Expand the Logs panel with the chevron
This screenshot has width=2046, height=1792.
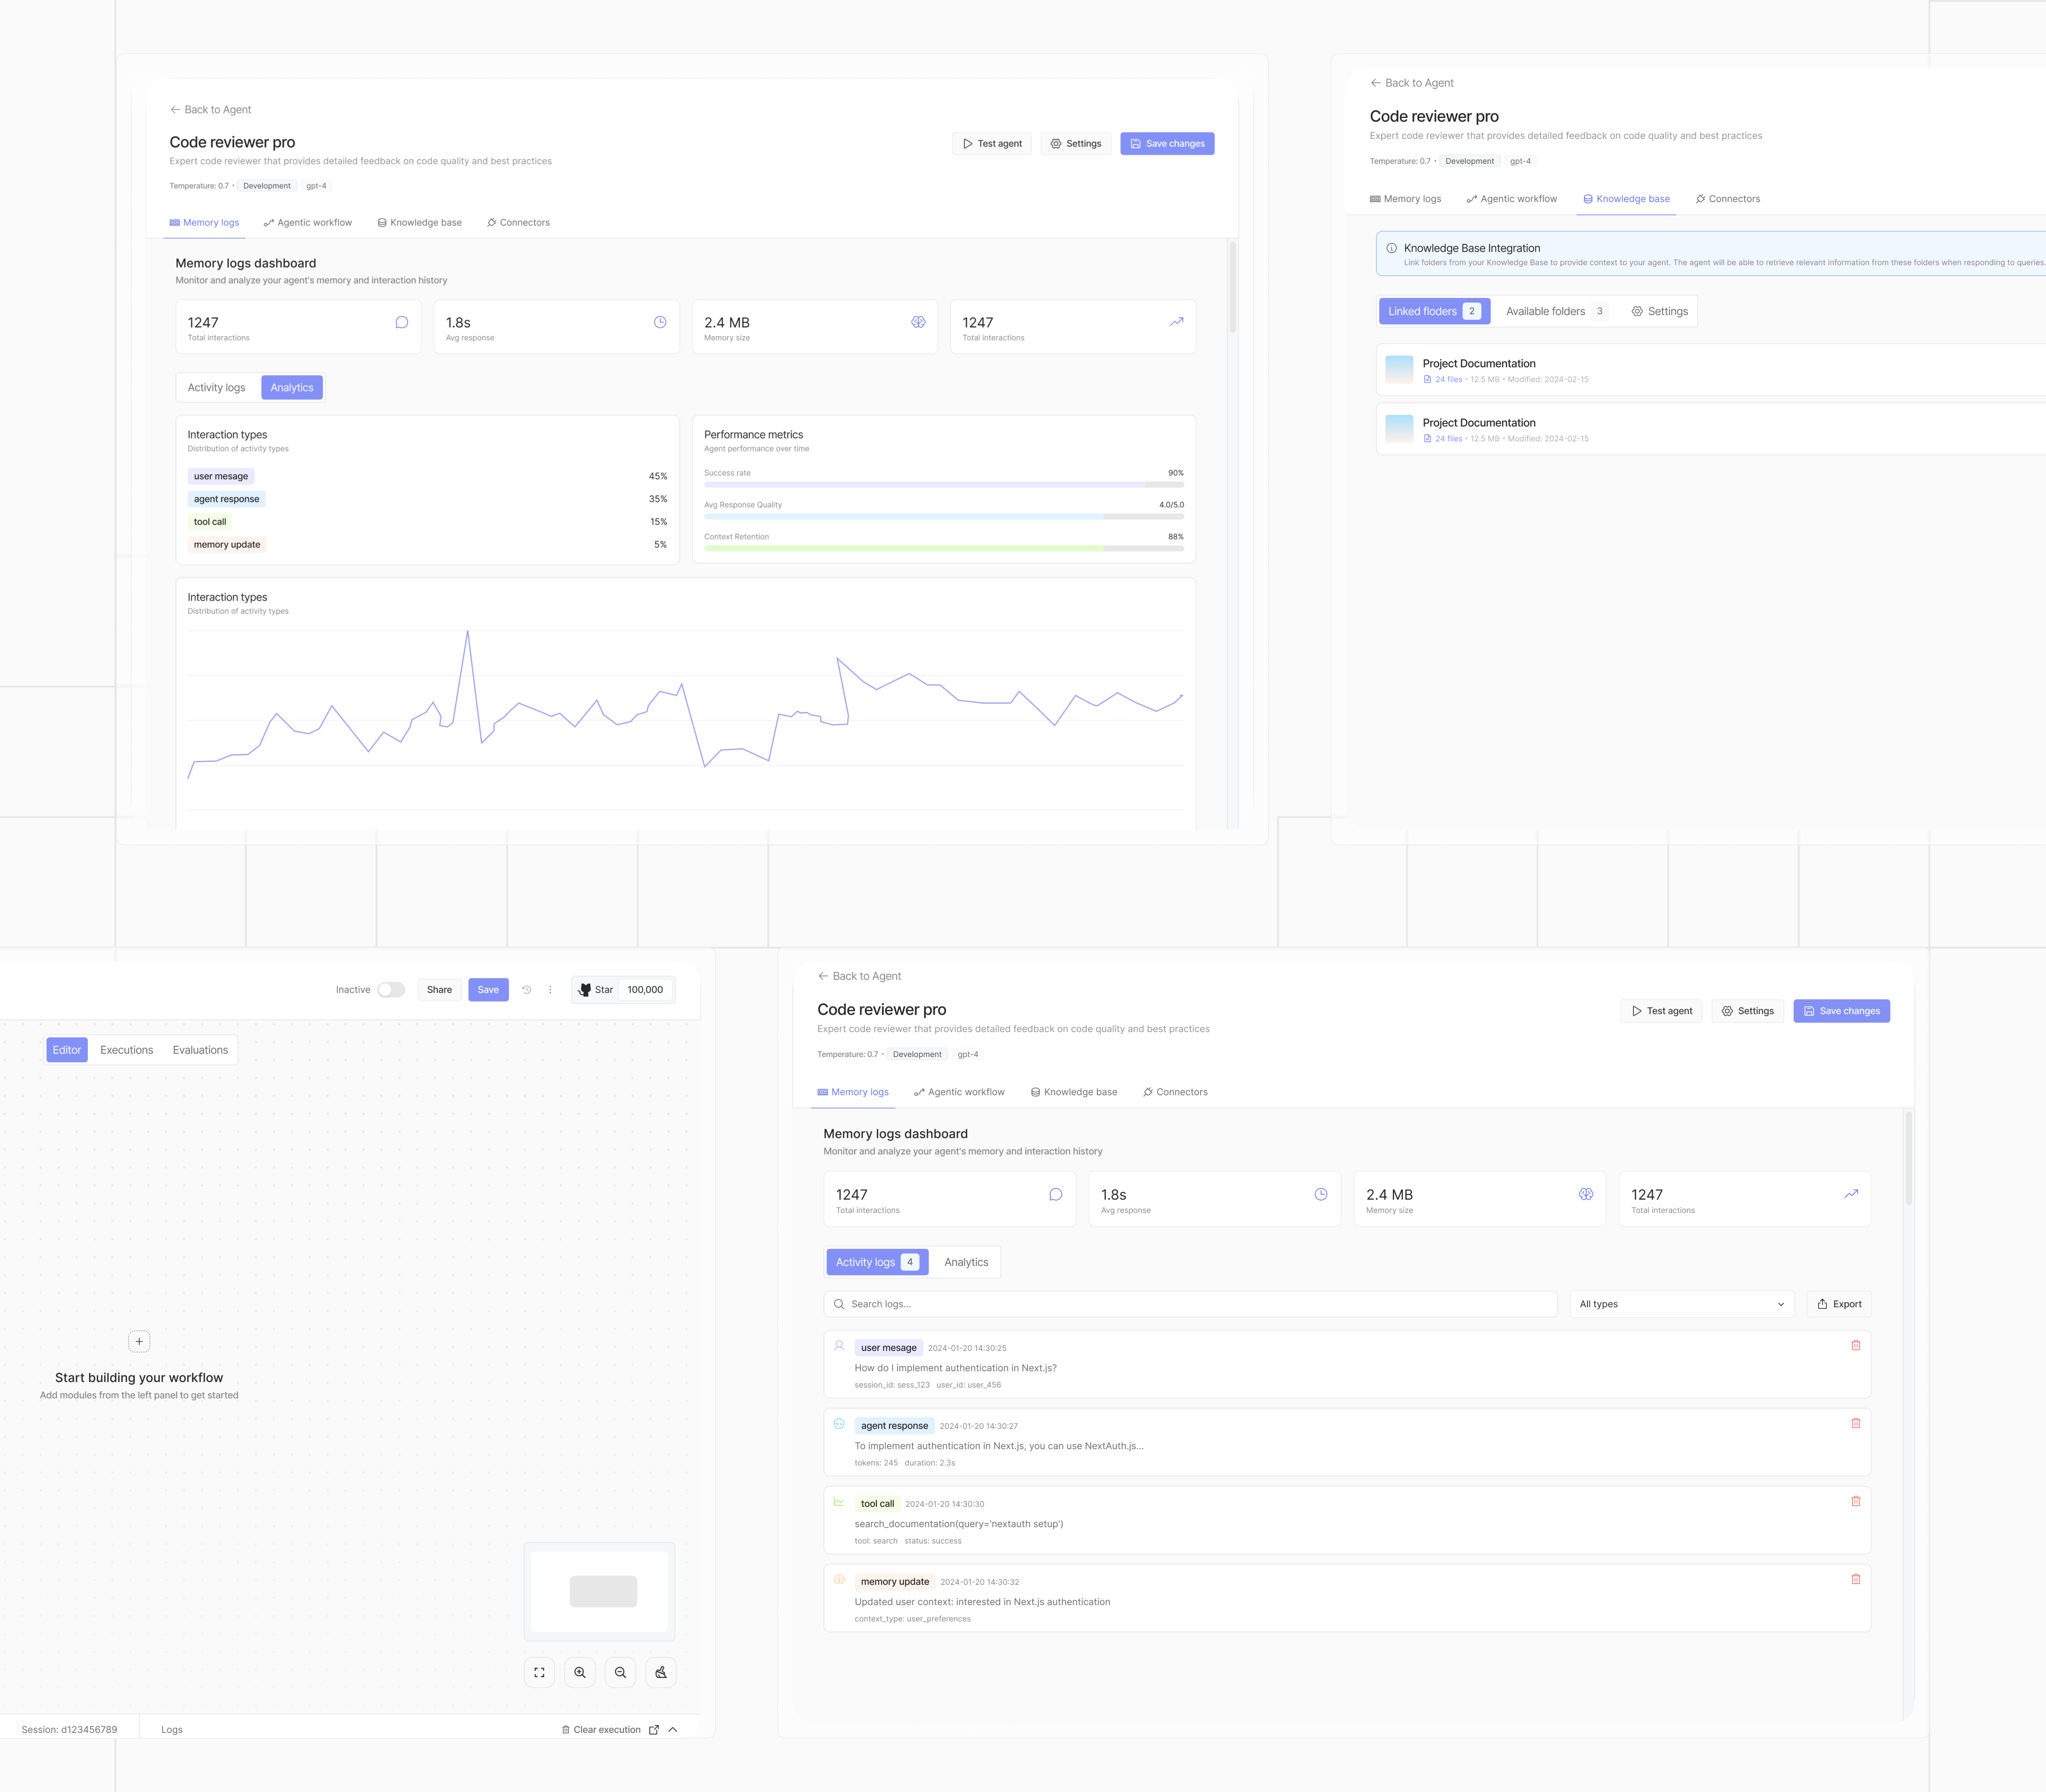(x=673, y=1730)
